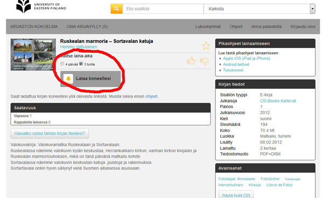The height and width of the screenshot is (198, 323).
Task: Click the Avainsanat panel header
Action: (x=265, y=168)
